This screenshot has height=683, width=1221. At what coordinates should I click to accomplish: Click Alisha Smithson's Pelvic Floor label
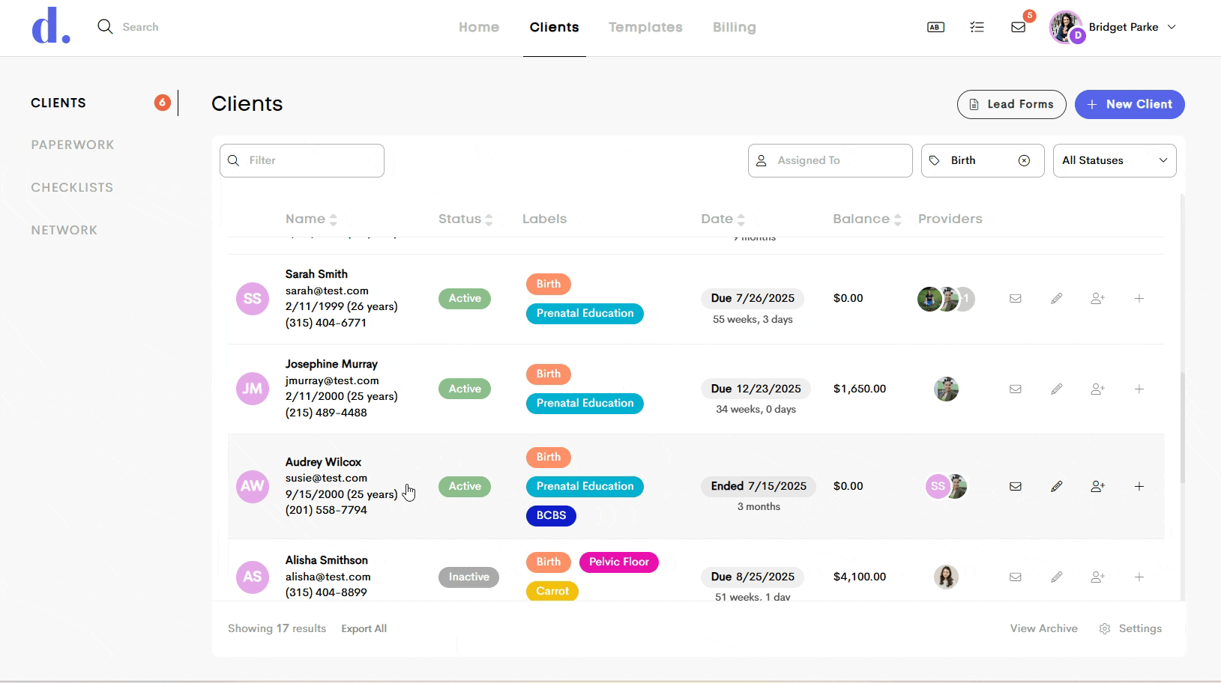[x=619, y=562]
